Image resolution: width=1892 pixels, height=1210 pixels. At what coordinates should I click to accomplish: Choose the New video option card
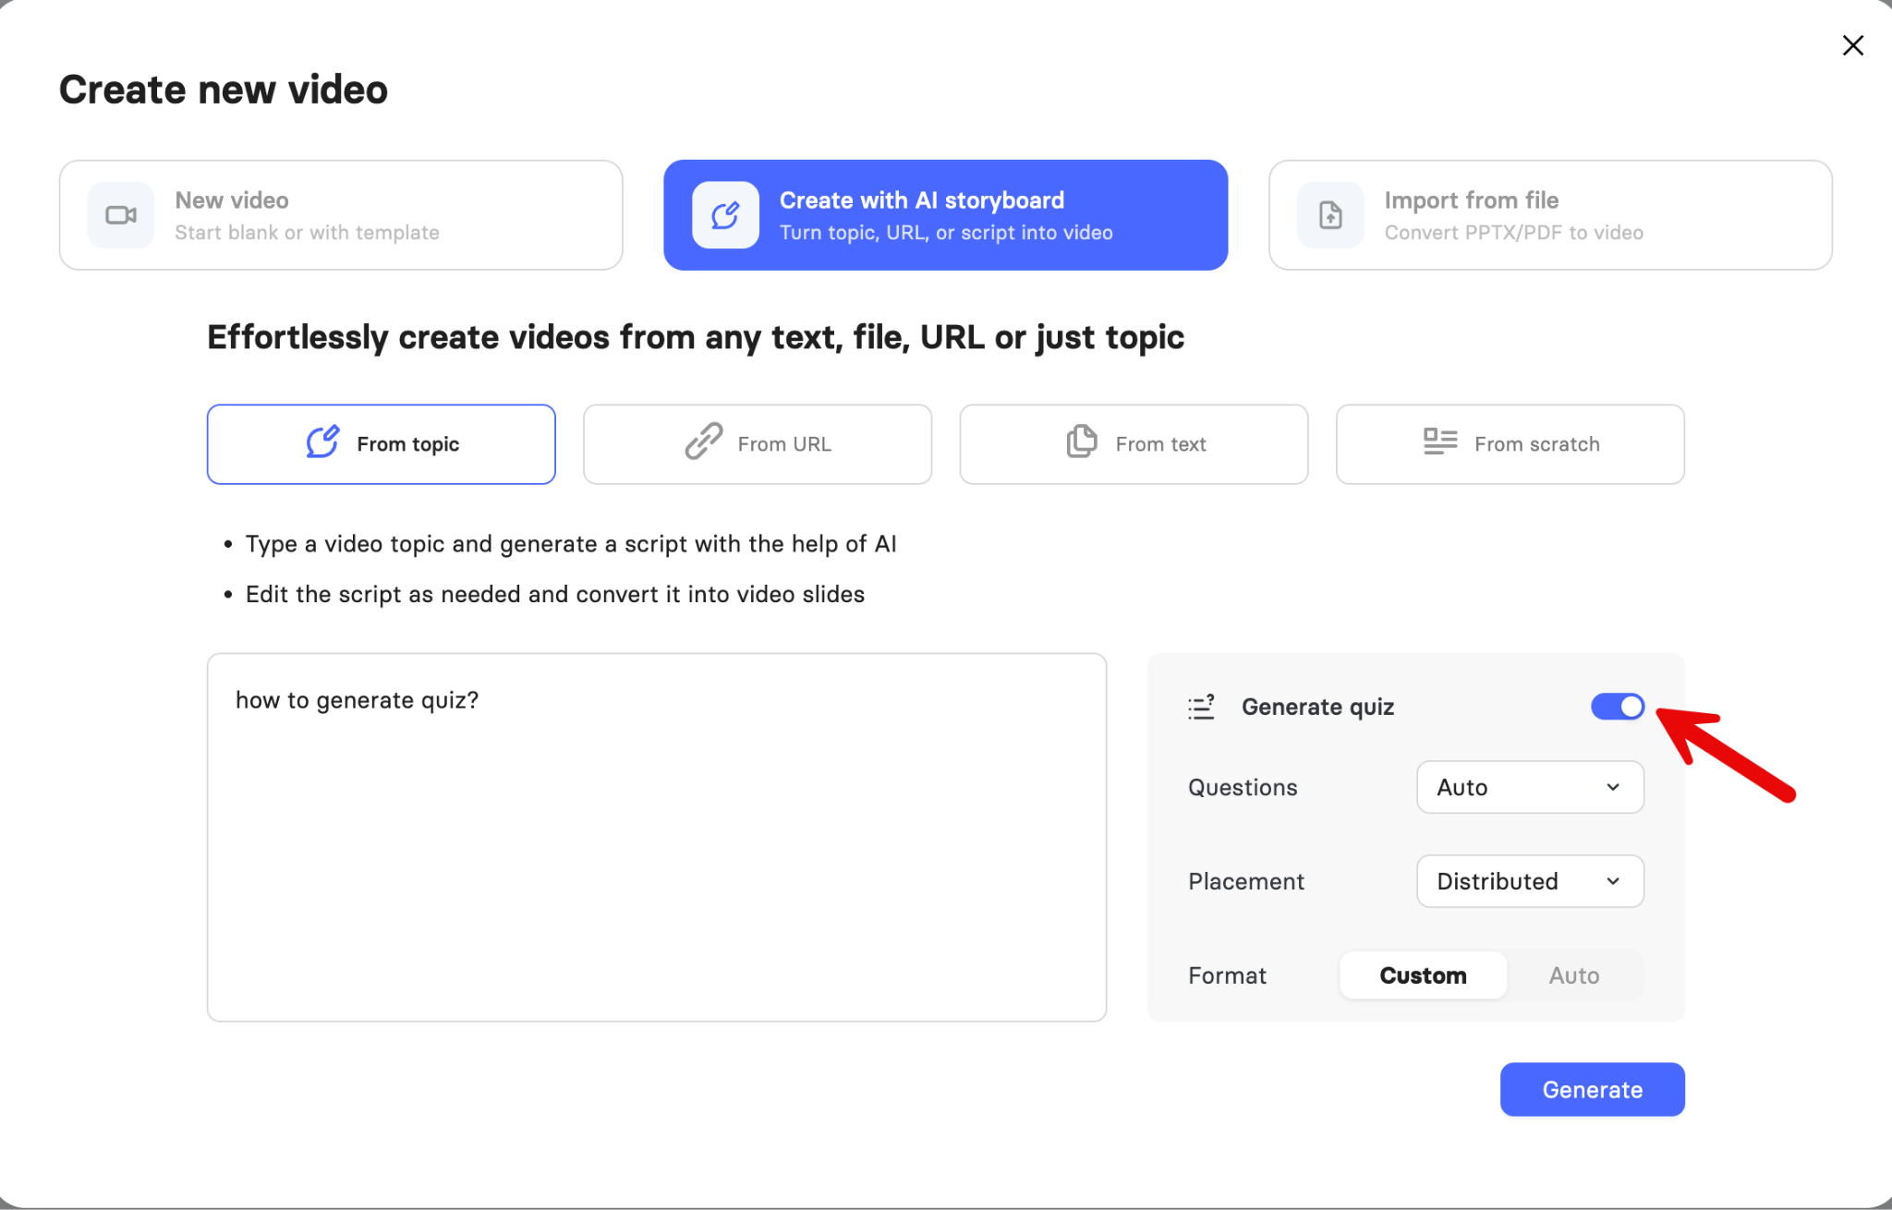click(x=341, y=215)
